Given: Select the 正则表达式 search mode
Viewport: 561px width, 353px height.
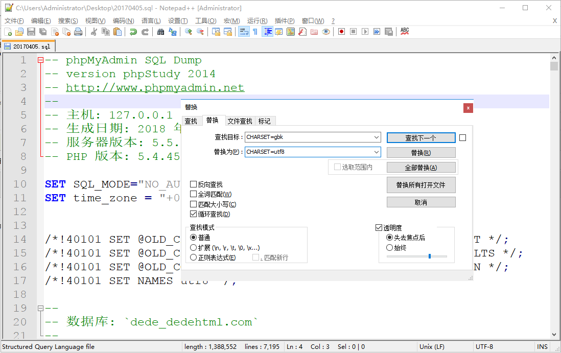Looking at the screenshot, I should coord(194,257).
